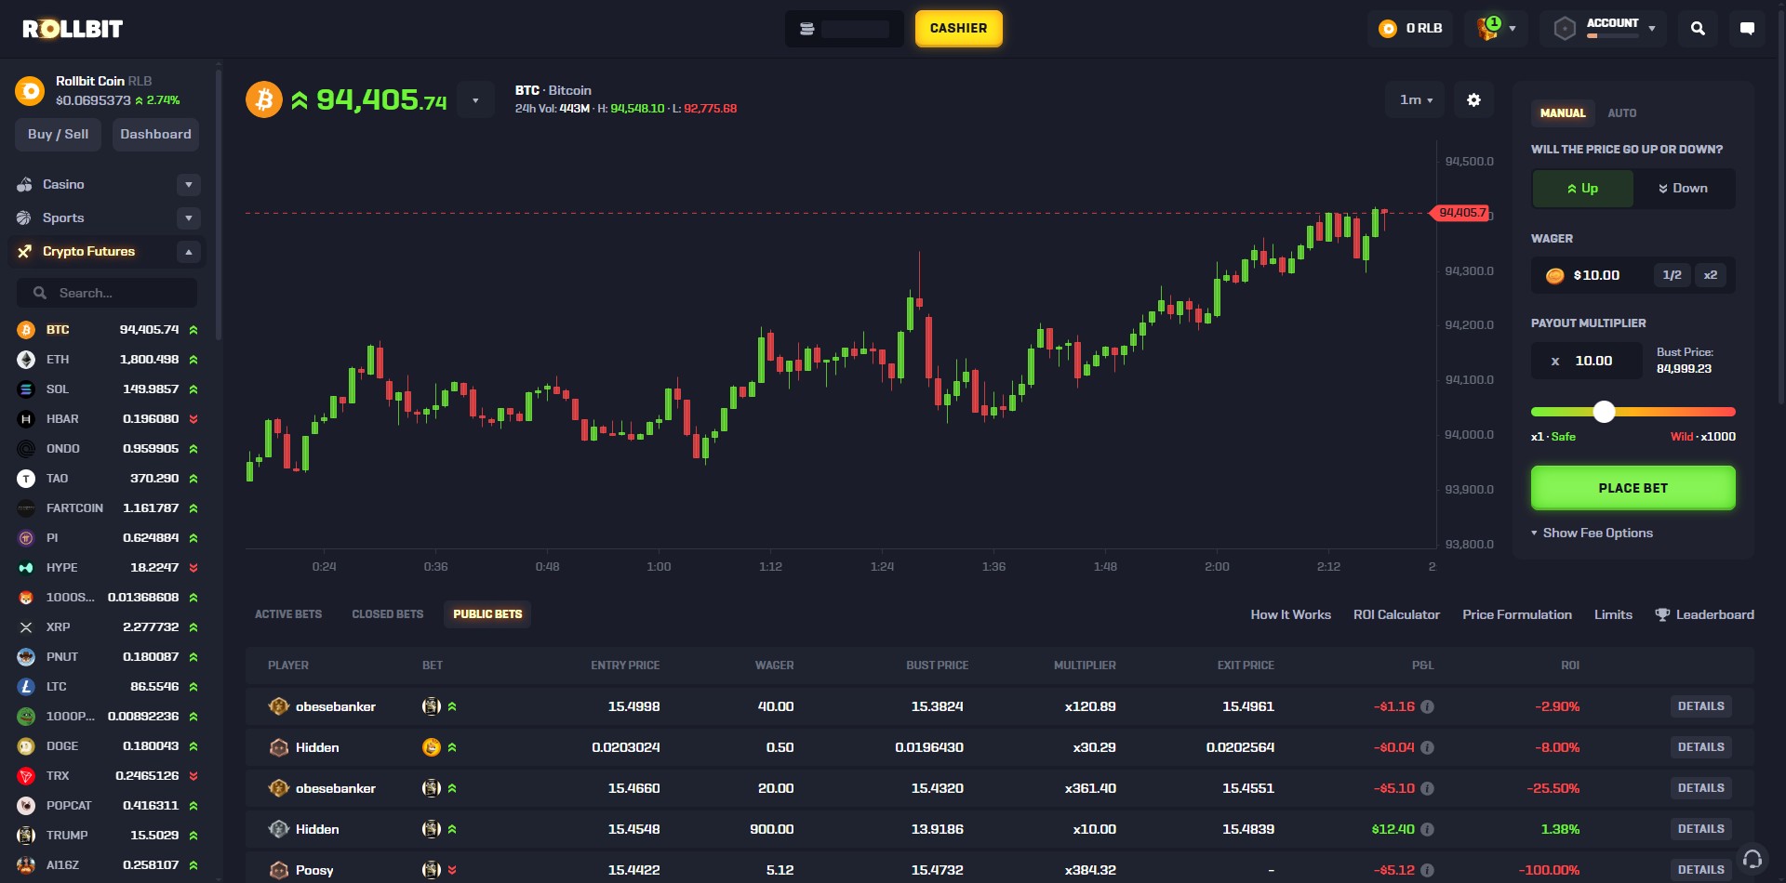Image resolution: width=1786 pixels, height=883 pixels.
Task: Select ETH in the crypto list
Action: pyautogui.click(x=108, y=360)
